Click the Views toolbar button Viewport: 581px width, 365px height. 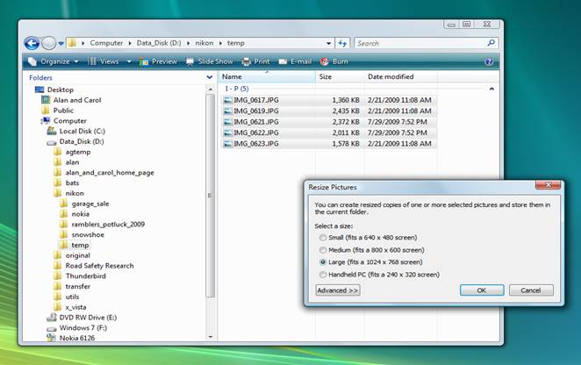coord(104,61)
